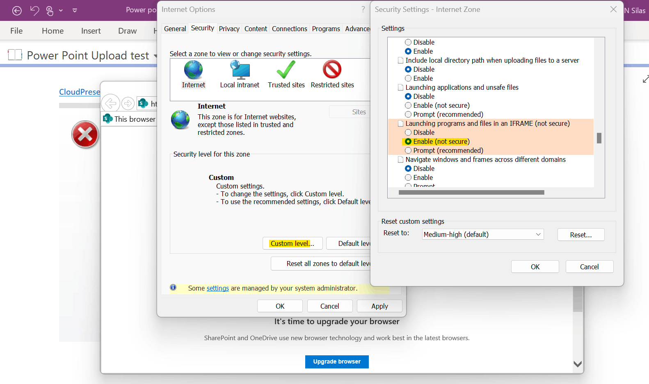
Task: Select Enable for Include local directory path
Action: (x=408, y=78)
